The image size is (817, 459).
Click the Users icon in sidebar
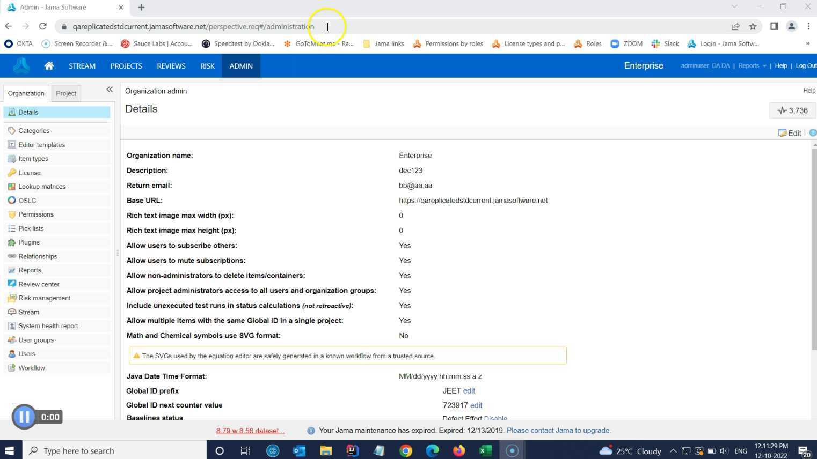pos(12,354)
